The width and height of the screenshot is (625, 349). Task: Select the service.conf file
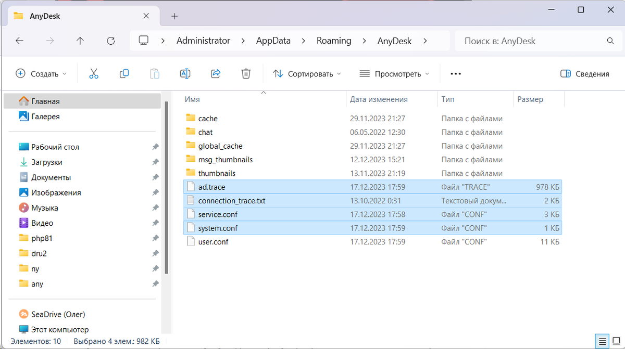(372, 214)
